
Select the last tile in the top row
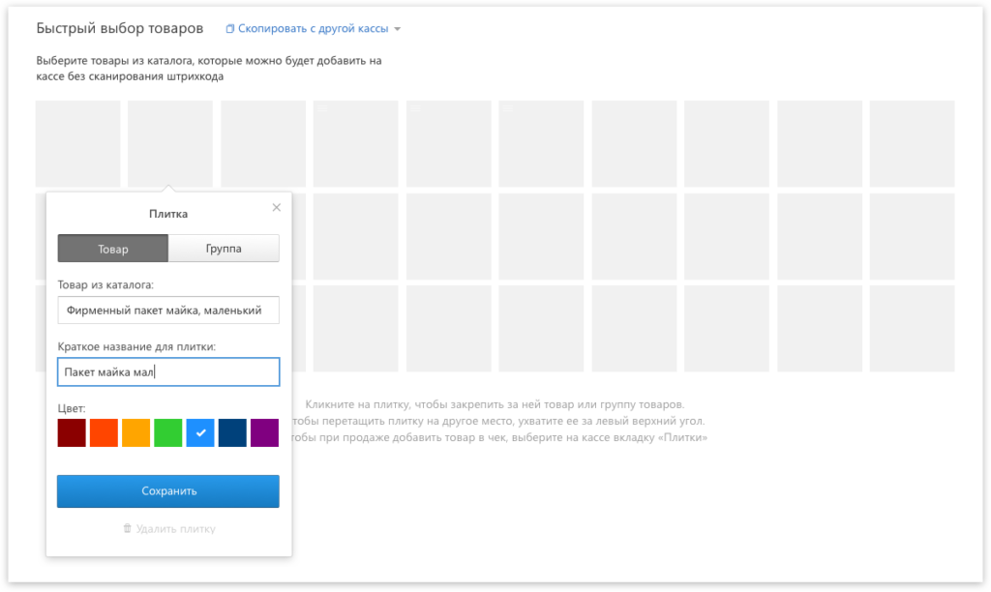pyautogui.click(x=912, y=143)
